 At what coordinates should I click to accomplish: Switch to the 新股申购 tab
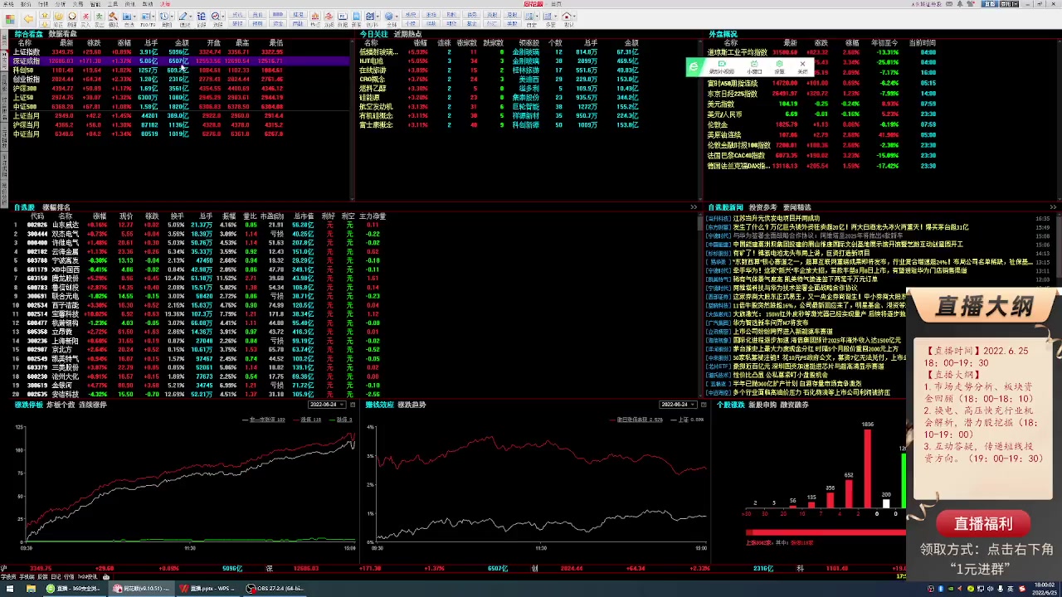pos(762,405)
